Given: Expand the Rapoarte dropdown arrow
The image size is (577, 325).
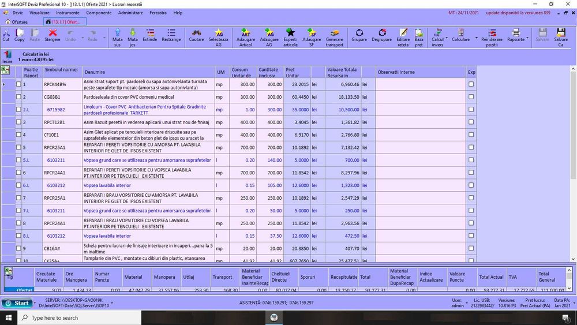Looking at the screenshot, I should [x=527, y=39].
